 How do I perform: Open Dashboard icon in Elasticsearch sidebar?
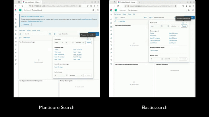coord(111,27)
